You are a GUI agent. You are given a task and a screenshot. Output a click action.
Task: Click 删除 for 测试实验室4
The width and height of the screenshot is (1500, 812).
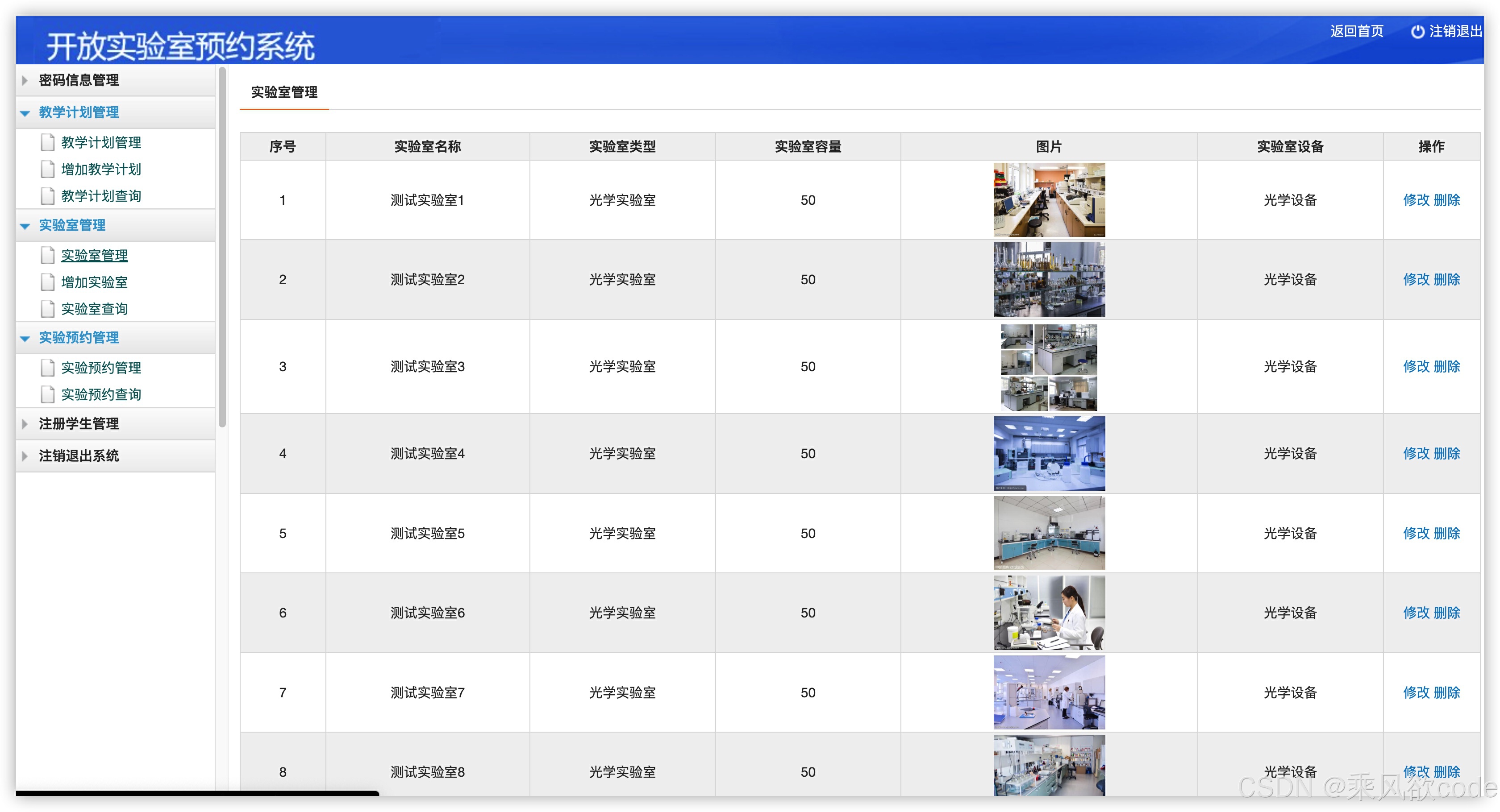(x=1446, y=453)
